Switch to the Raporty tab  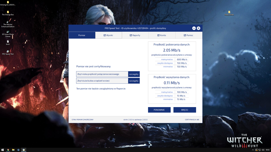tap(135, 35)
